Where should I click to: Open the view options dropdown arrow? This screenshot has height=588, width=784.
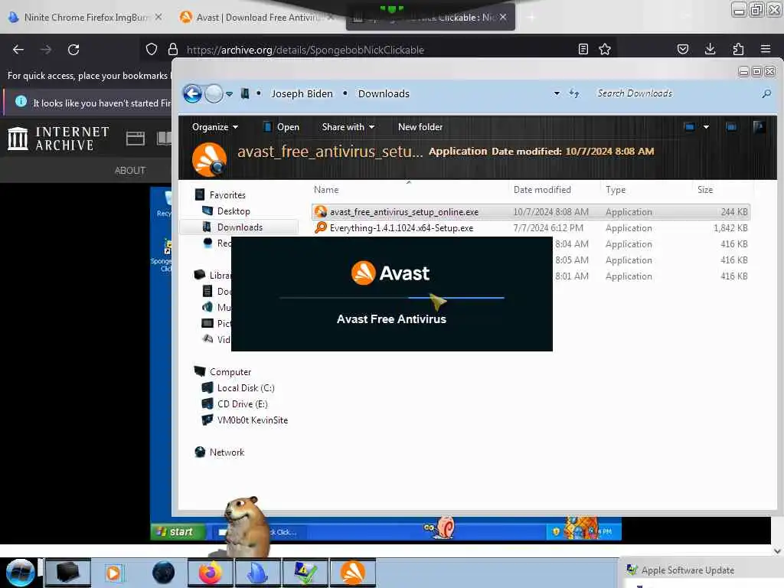(706, 127)
